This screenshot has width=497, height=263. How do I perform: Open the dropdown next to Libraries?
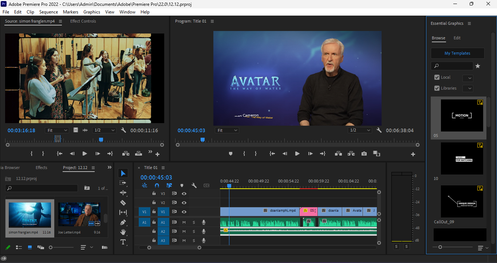coord(468,89)
